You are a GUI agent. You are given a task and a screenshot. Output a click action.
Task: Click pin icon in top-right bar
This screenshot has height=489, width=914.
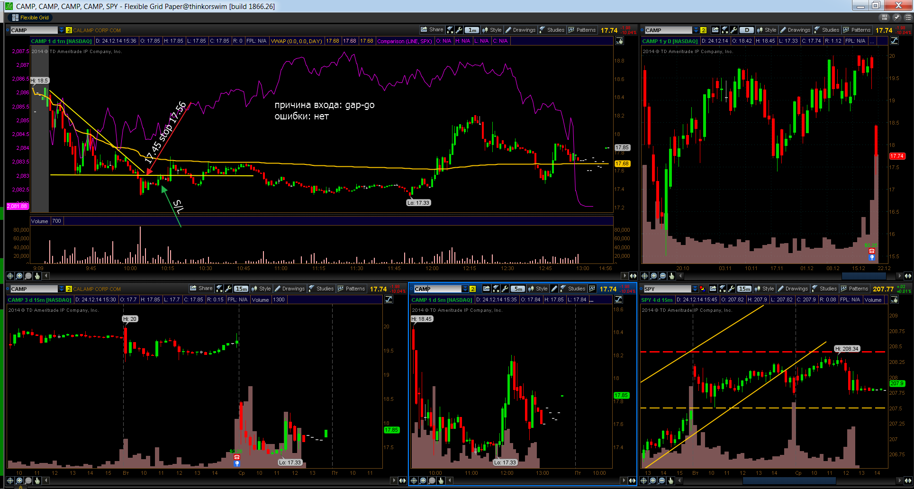click(896, 18)
